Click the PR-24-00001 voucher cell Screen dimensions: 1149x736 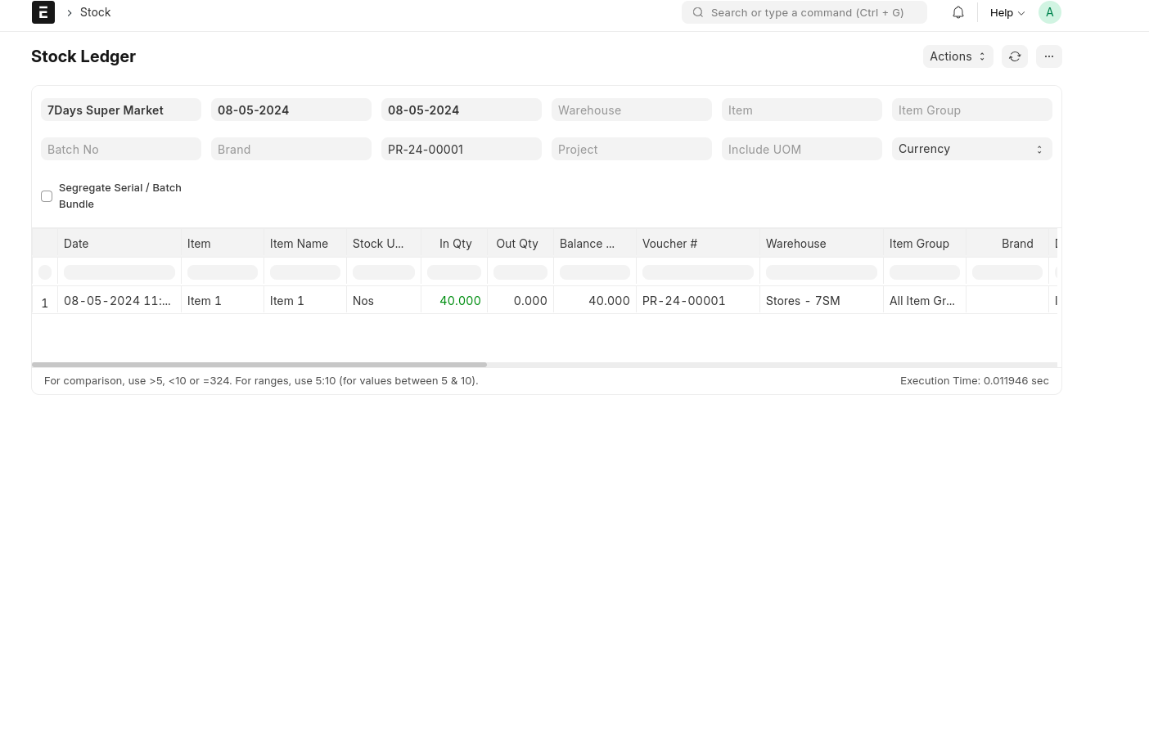[x=683, y=301]
